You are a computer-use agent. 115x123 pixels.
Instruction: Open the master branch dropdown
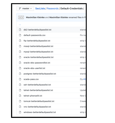click(25, 8)
